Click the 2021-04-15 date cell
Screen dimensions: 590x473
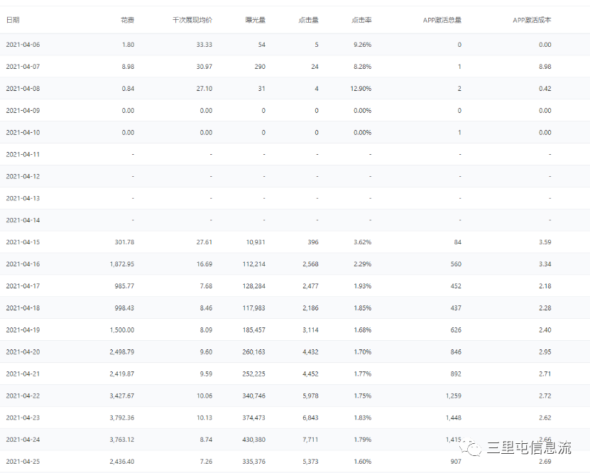tap(23, 242)
